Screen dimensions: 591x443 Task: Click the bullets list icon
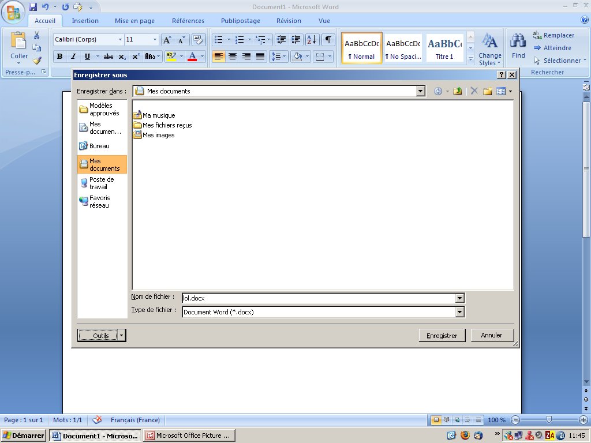[218, 40]
